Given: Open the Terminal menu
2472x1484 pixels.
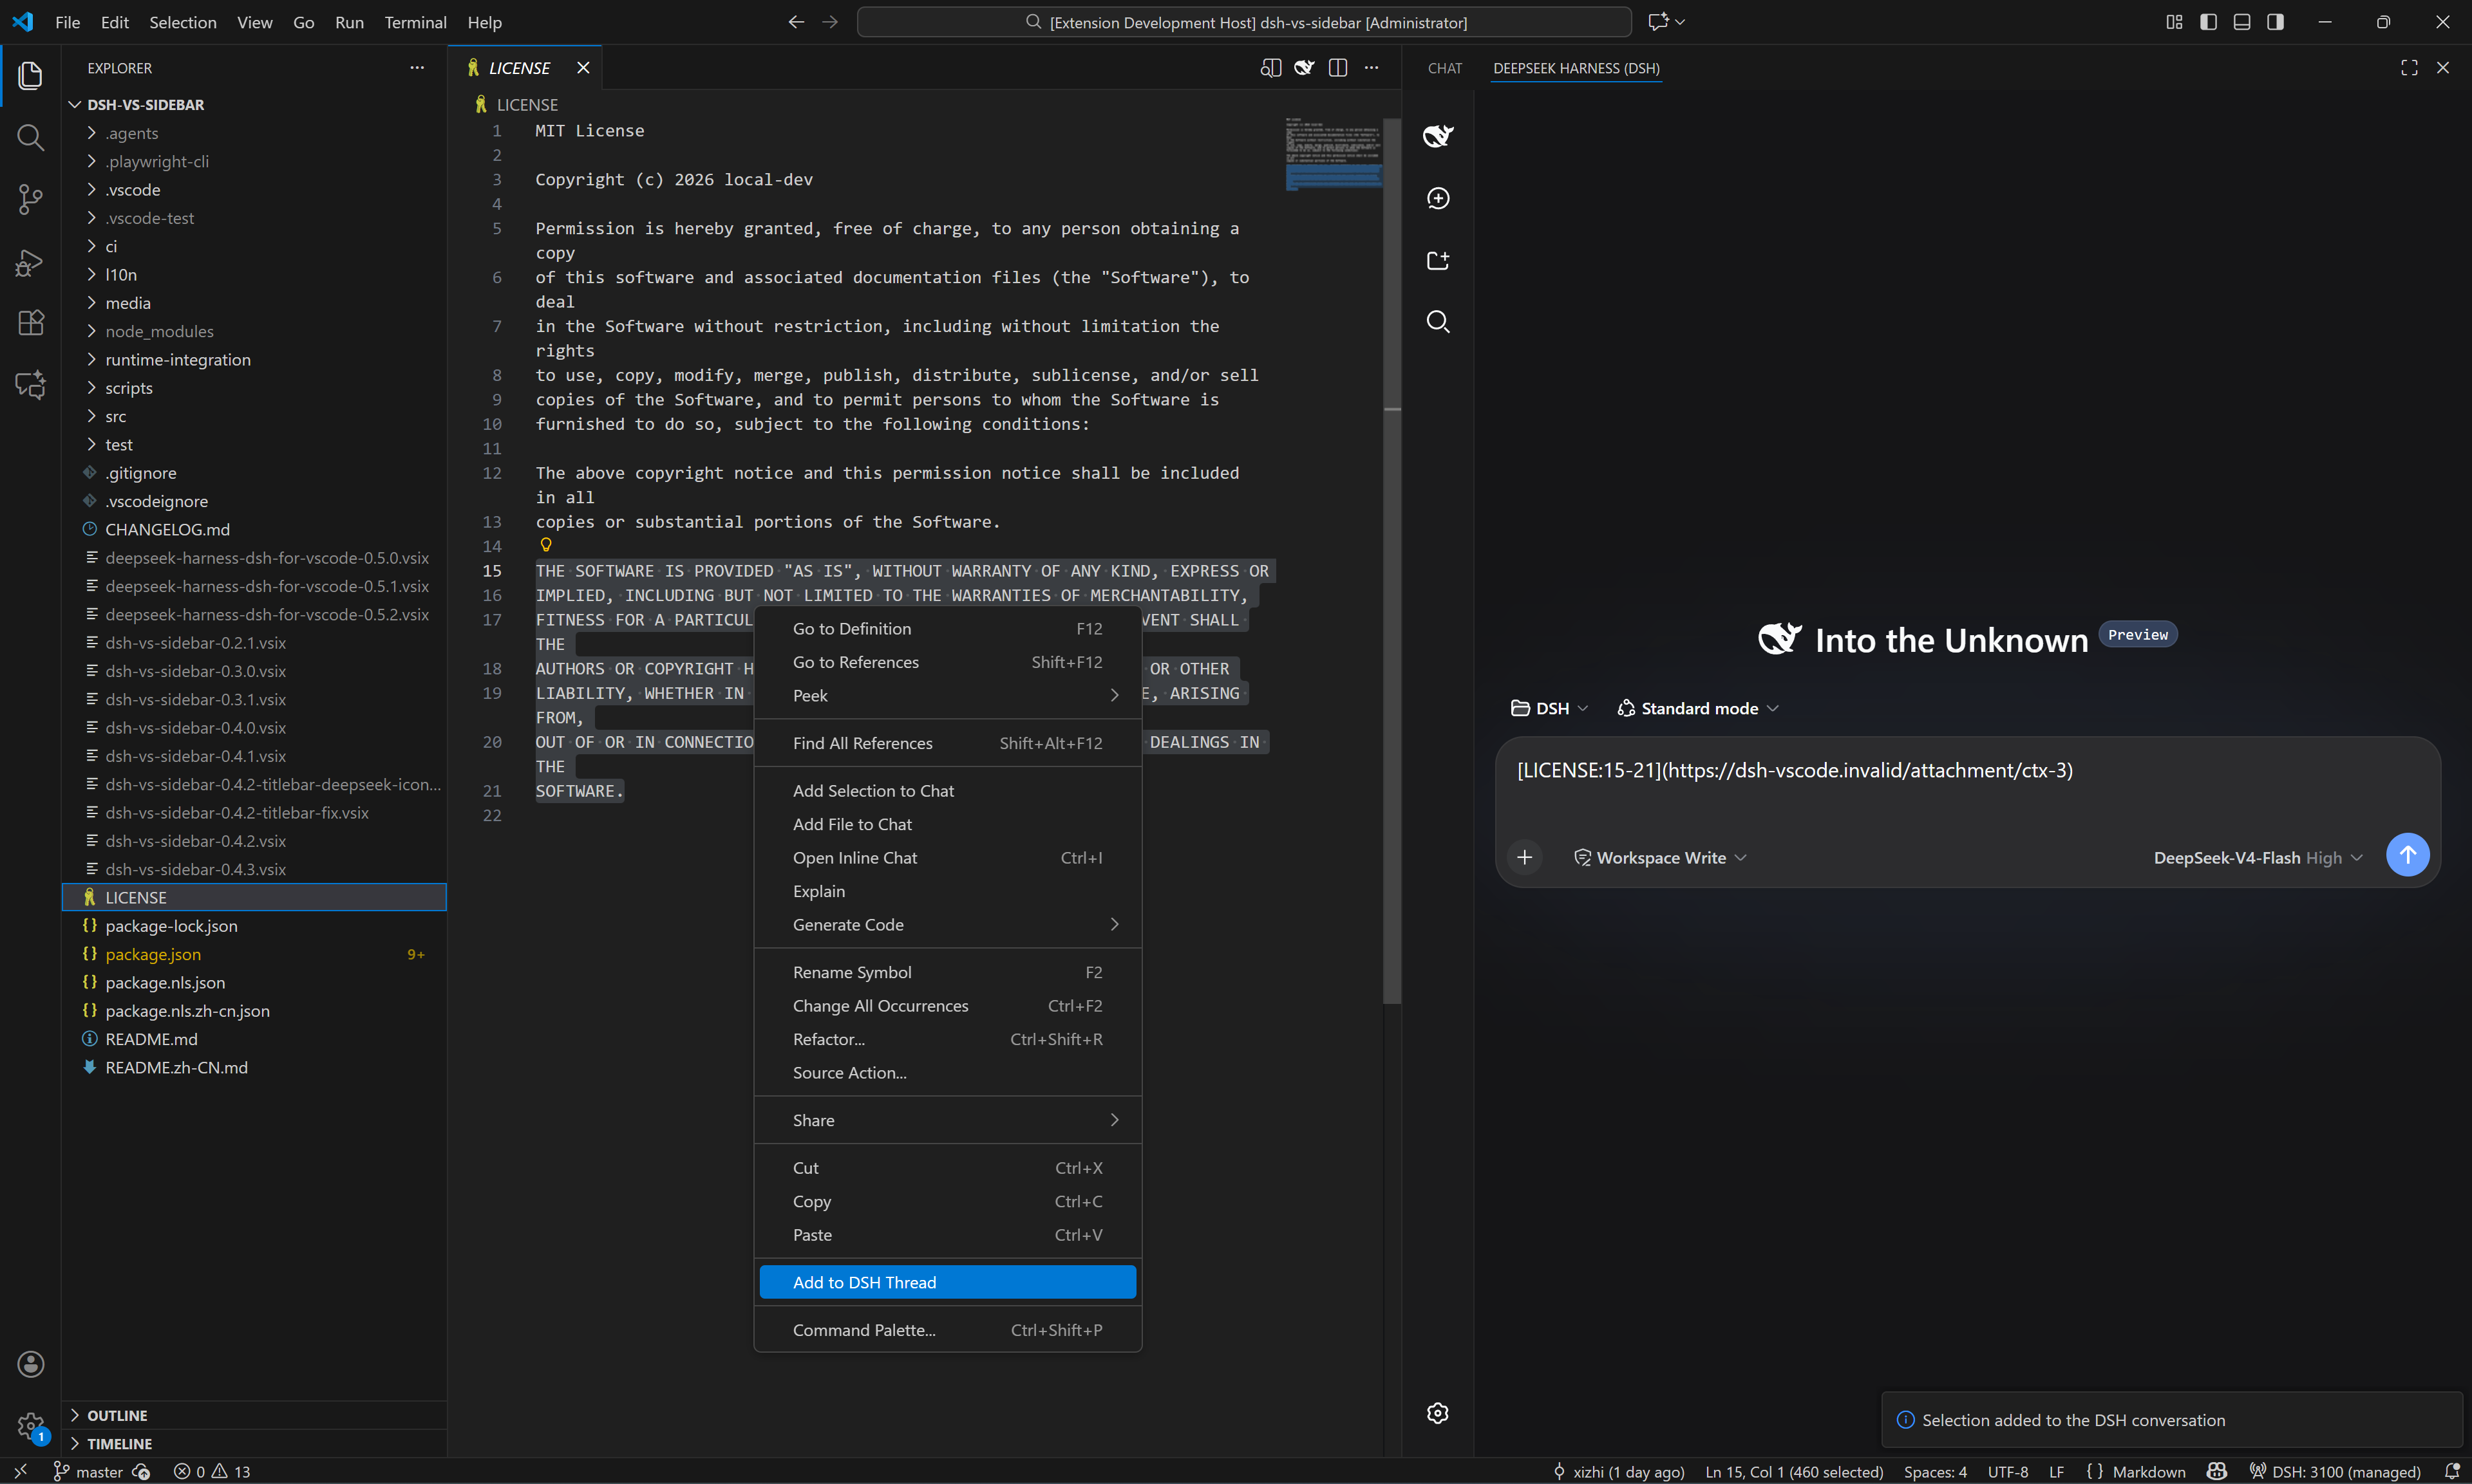Looking at the screenshot, I should point(415,22).
